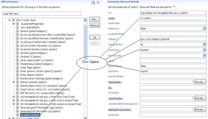Expand cdt.managedbuild.tool.gnu.c.linker.output (outputType) node
The height and width of the screenshot is (119, 208).
click(x=13, y=100)
